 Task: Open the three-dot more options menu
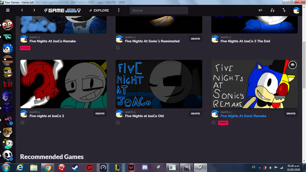119,10
